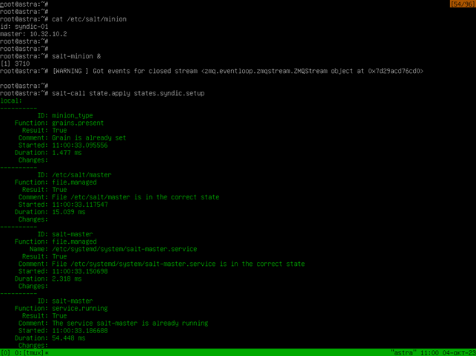Click the salt-minion & command line
This screenshot has width=476, height=356.
pyautogui.click(x=76, y=56)
